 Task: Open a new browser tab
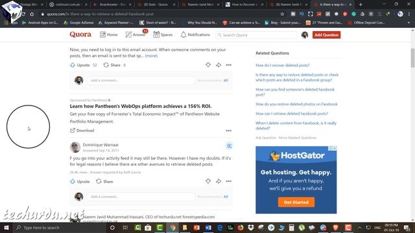pos(361,5)
